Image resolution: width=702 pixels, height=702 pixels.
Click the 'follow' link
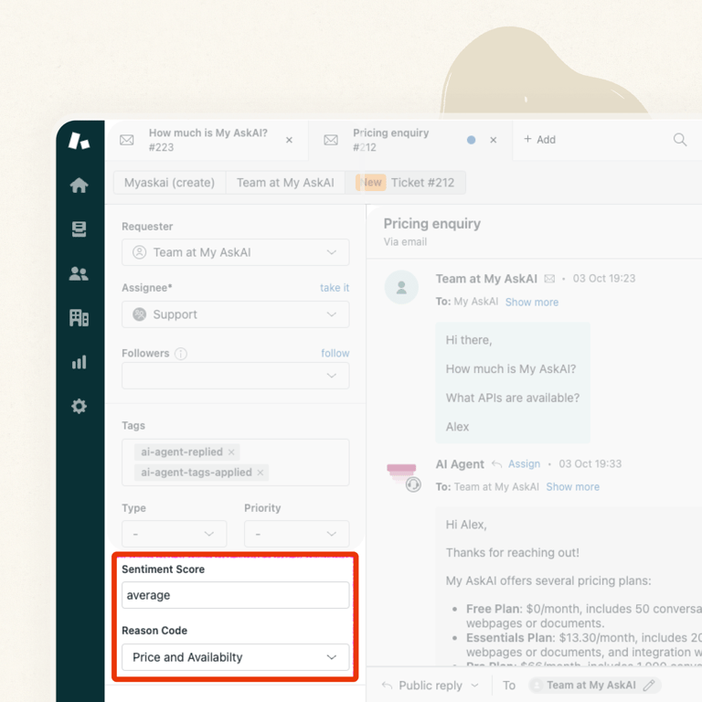[x=335, y=353]
